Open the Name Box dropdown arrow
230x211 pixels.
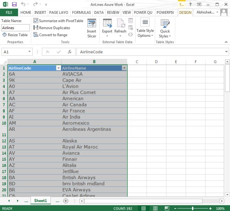[30, 51]
